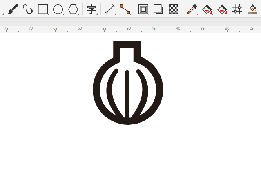The height and width of the screenshot is (170, 261).
Task: Select the Freehand curve tool
Action: [x=28, y=9]
